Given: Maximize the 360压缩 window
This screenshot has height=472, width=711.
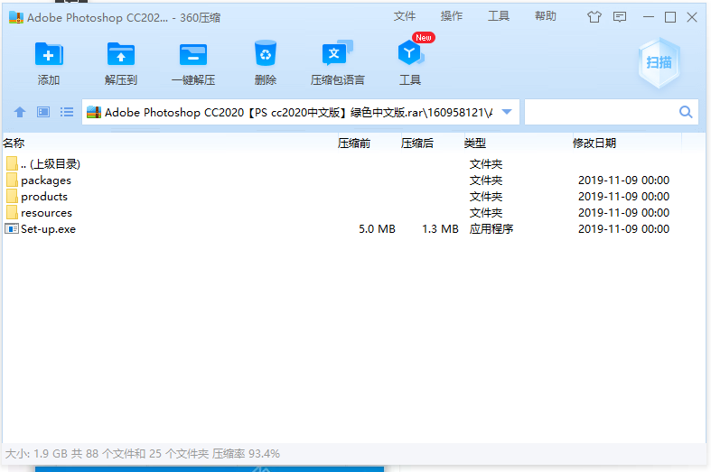Looking at the screenshot, I should (x=670, y=17).
